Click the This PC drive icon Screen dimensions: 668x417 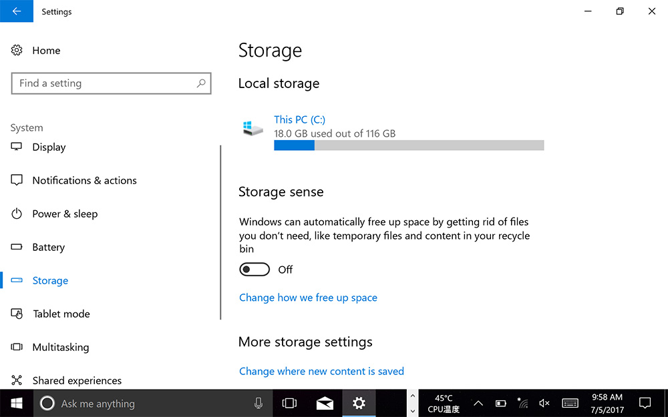click(253, 128)
